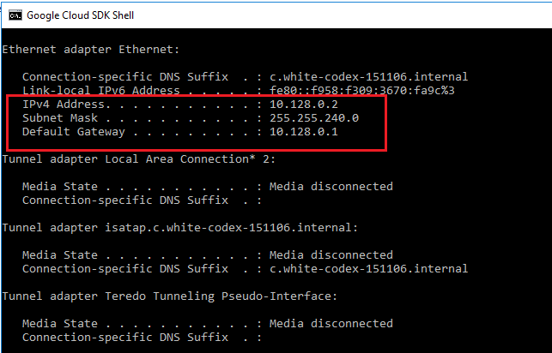Click the Google Cloud SDK Shell window icon
The height and width of the screenshot is (353, 552).
click(x=14, y=15)
